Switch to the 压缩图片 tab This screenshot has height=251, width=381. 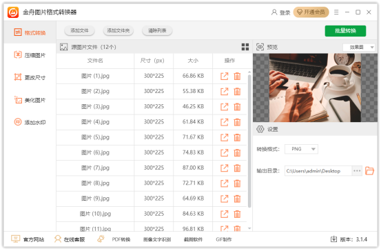tap(30, 55)
